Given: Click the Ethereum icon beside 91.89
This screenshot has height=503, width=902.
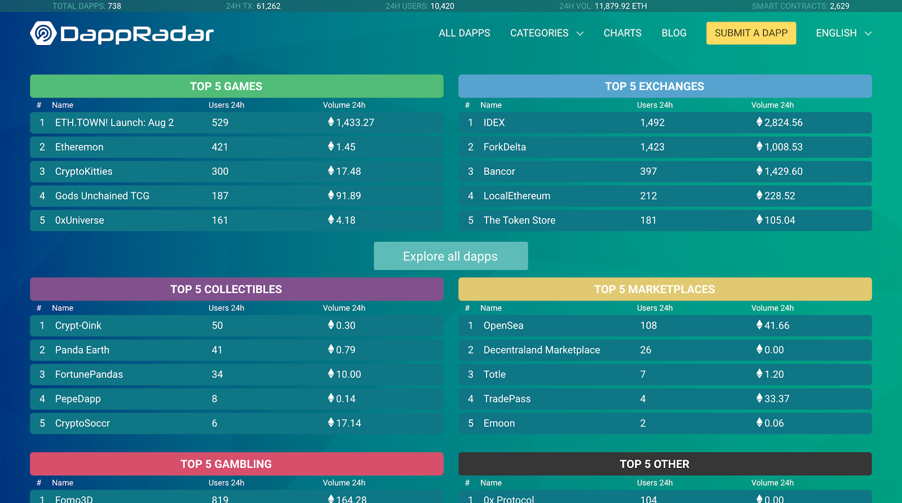Looking at the screenshot, I should (331, 195).
